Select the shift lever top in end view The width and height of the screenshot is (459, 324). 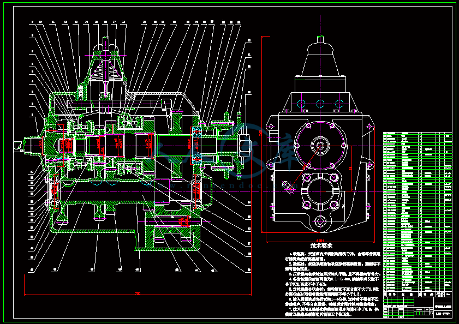(320, 38)
